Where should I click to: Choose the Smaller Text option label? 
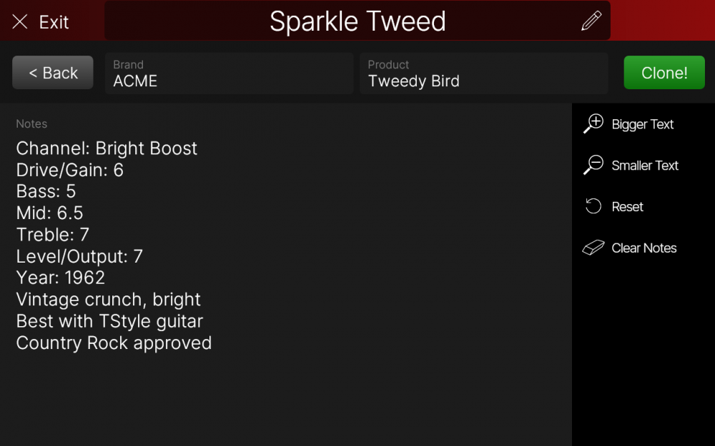[645, 166]
